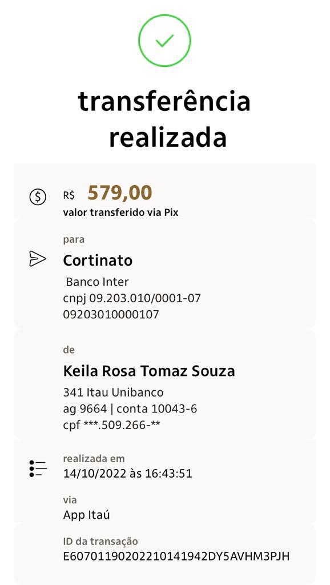330x585 pixels.
Task: Click the 'ID da transação' label
Action: [x=100, y=542]
